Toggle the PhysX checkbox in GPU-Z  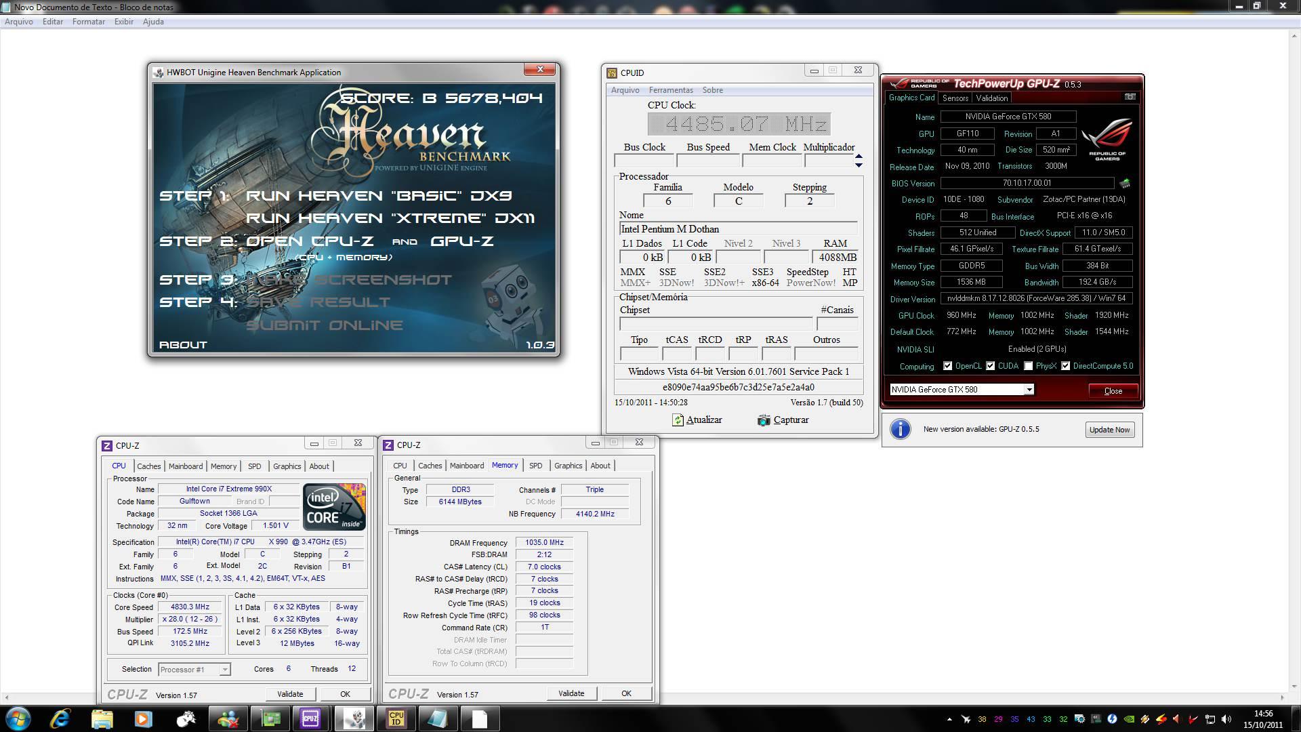coord(1029,366)
